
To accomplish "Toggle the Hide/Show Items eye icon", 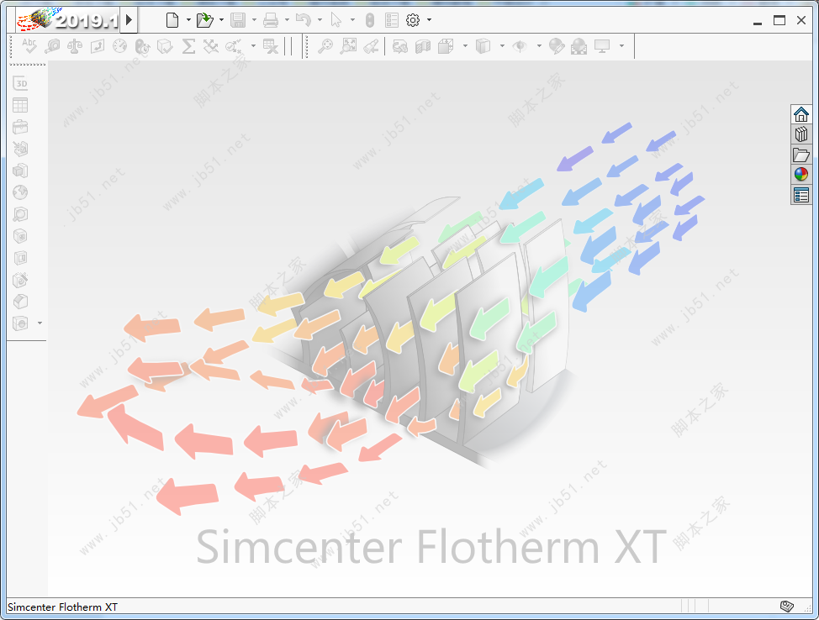I will (520, 46).
